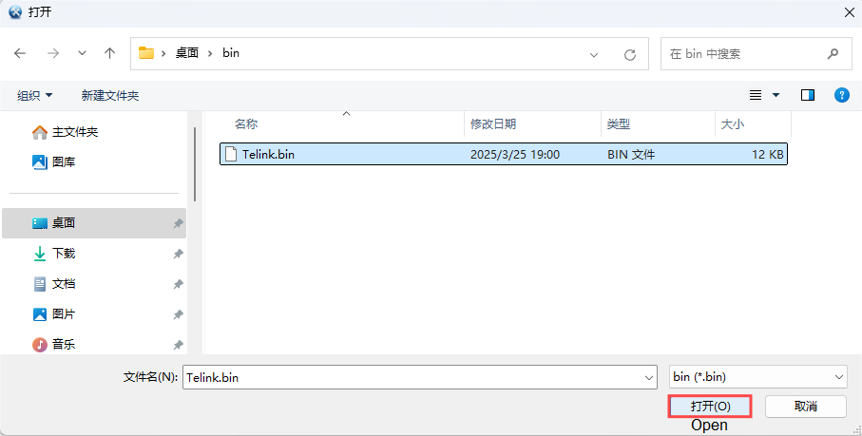
Task: Click the app icon in the title bar
Action: pos(15,12)
